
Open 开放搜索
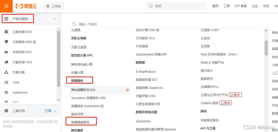point(142,46)
